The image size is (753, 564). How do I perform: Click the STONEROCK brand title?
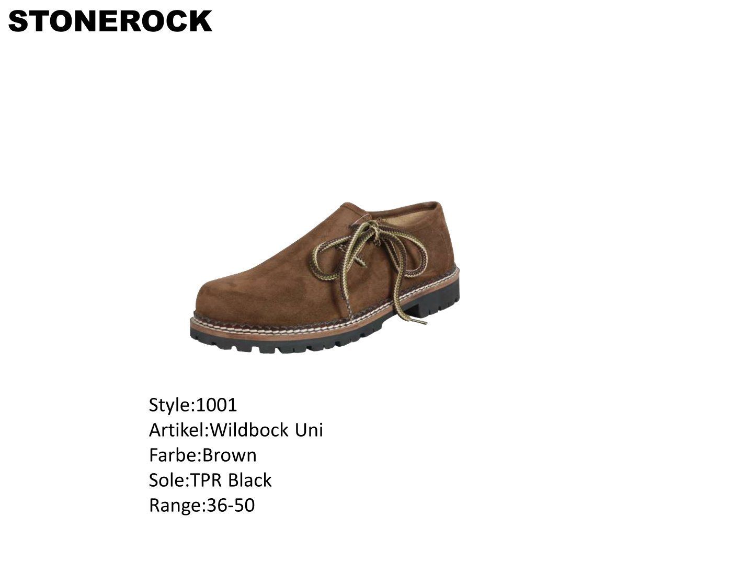tap(110, 21)
